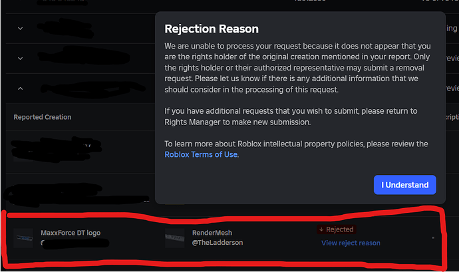Click the redacted creator name under MaxxForce DT logo

[x=73, y=243]
